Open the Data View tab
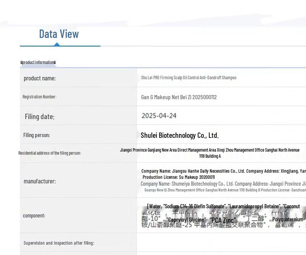306x255 pixels. tap(59, 34)
